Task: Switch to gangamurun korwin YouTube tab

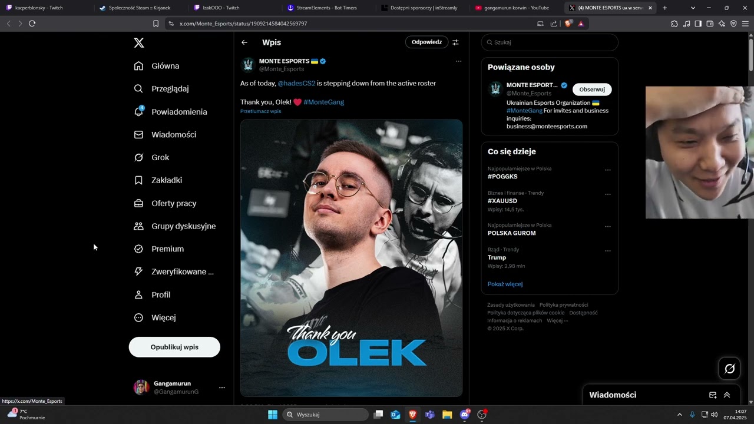Action: click(x=517, y=8)
